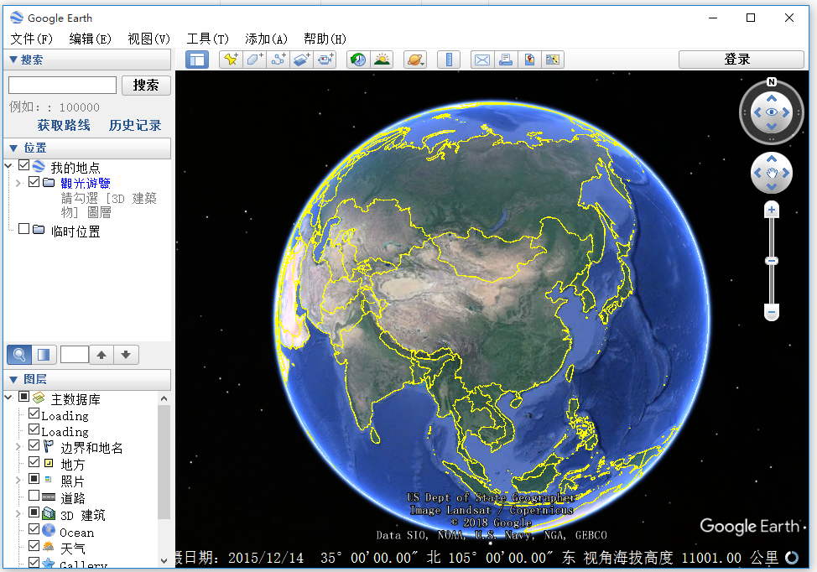Hide the sidebar using toolbar panel icon
This screenshot has width=817, height=572.
197,60
